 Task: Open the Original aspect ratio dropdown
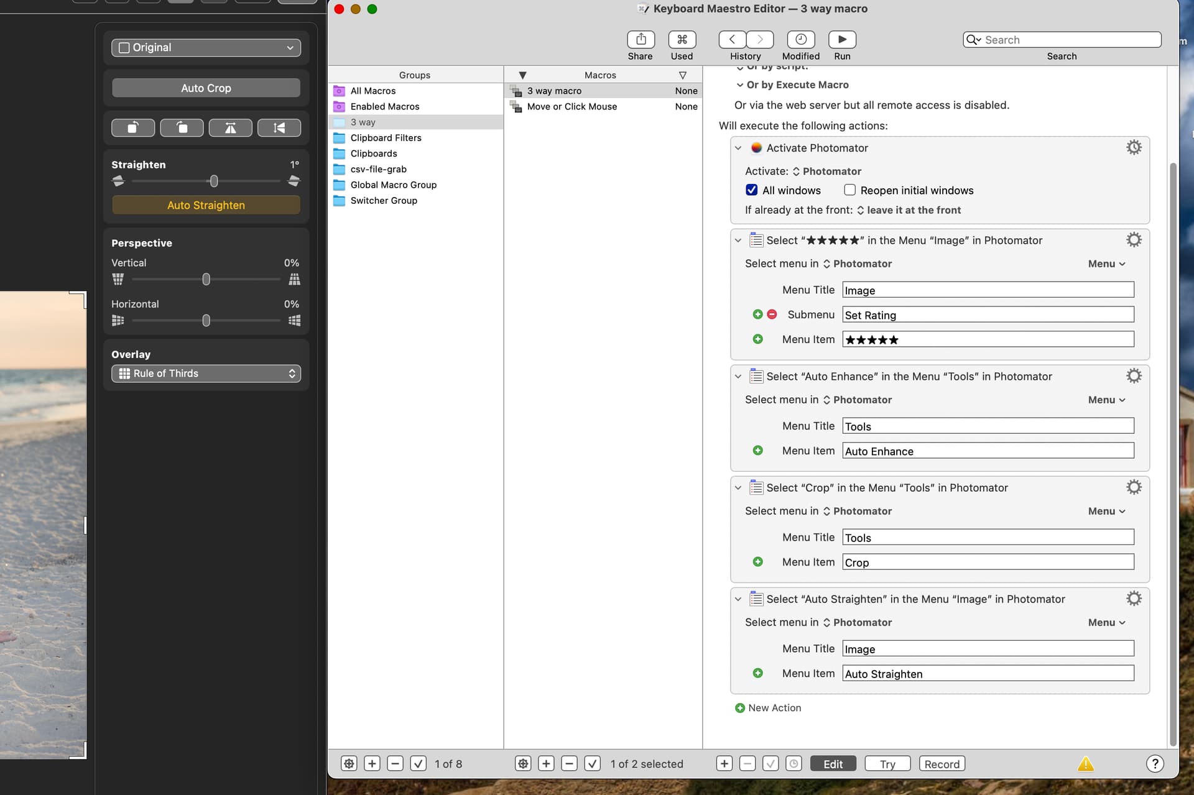(206, 48)
